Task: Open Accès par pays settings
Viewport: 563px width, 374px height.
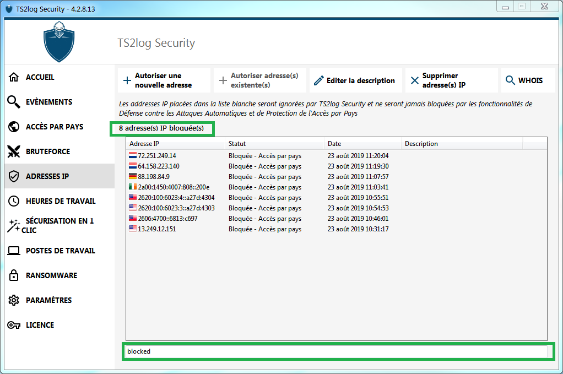Action: point(59,127)
